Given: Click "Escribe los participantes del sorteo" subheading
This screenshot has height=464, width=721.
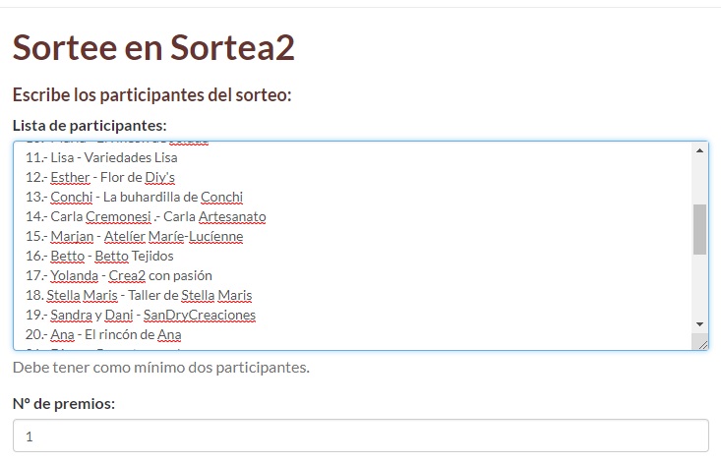Looking at the screenshot, I should click(152, 95).
